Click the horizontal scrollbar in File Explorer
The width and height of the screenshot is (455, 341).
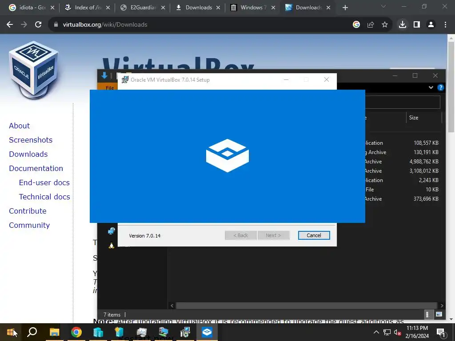click(x=307, y=305)
